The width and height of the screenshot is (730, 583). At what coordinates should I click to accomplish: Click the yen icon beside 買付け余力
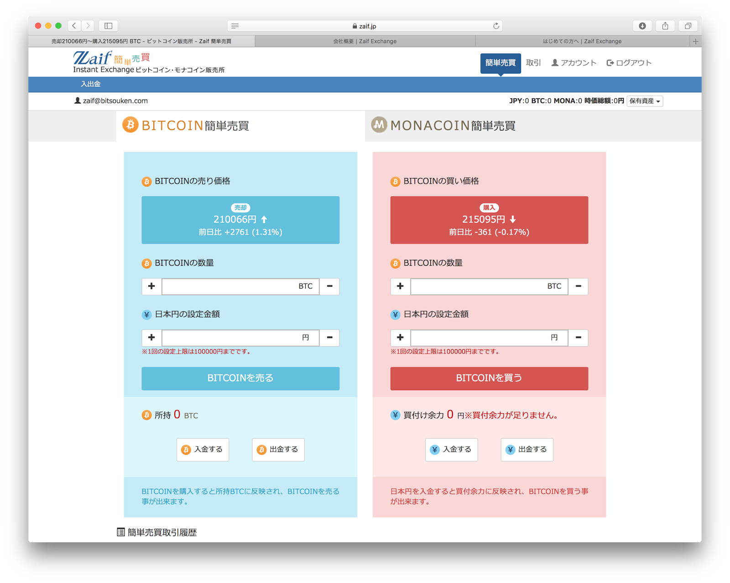coord(395,415)
